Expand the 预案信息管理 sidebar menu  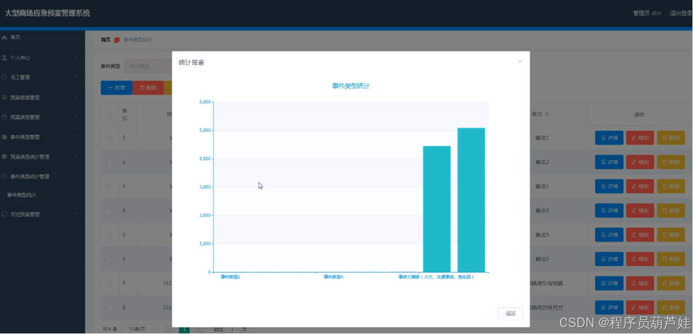[76, 97]
